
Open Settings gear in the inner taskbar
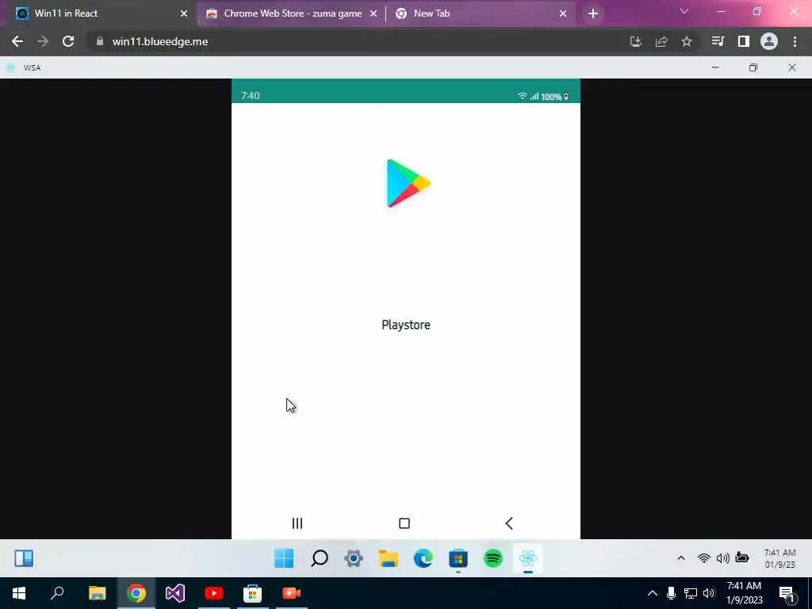(354, 558)
